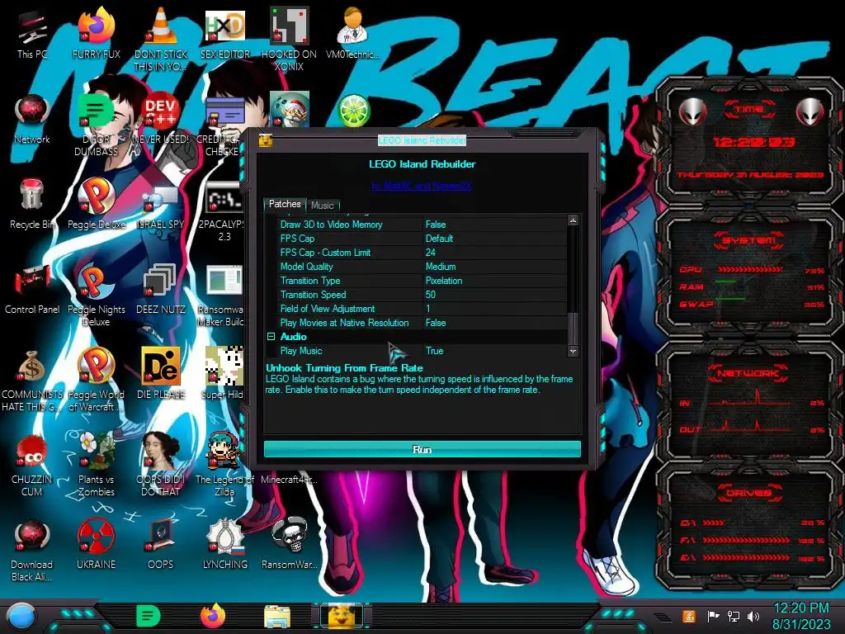Collapse the Audio category
This screenshot has width=845, height=634.
(271, 337)
